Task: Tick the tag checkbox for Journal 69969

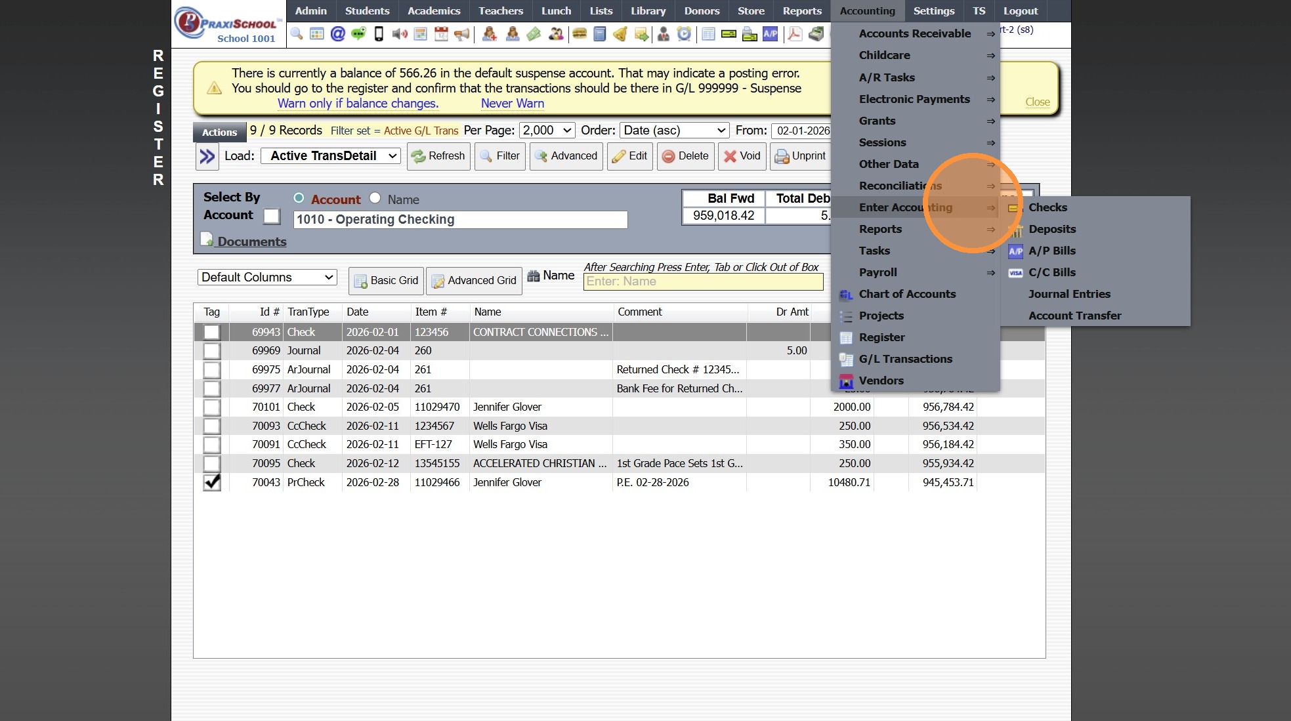Action: pyautogui.click(x=211, y=351)
